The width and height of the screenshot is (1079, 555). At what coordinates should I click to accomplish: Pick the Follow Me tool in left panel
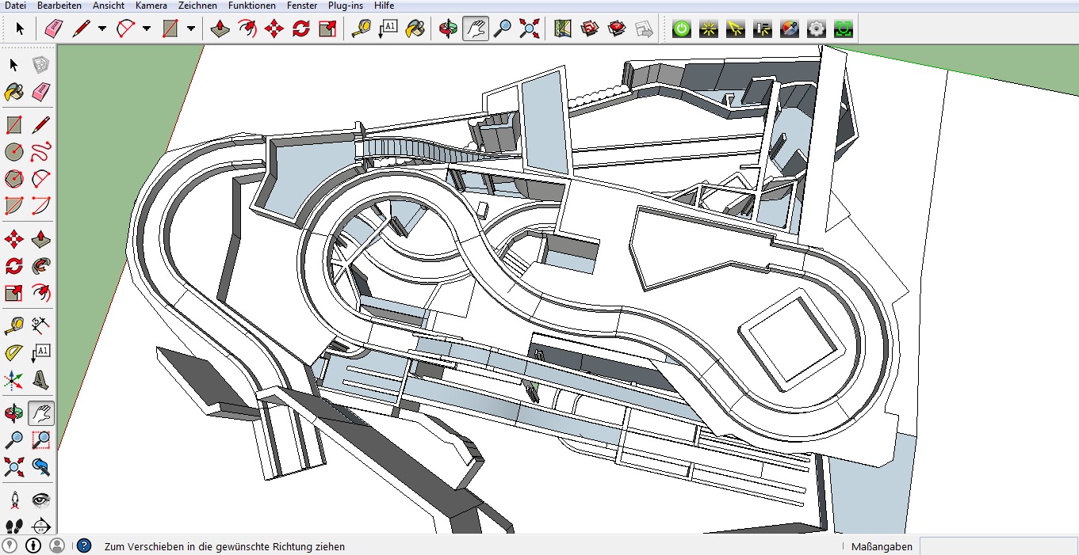[41, 266]
